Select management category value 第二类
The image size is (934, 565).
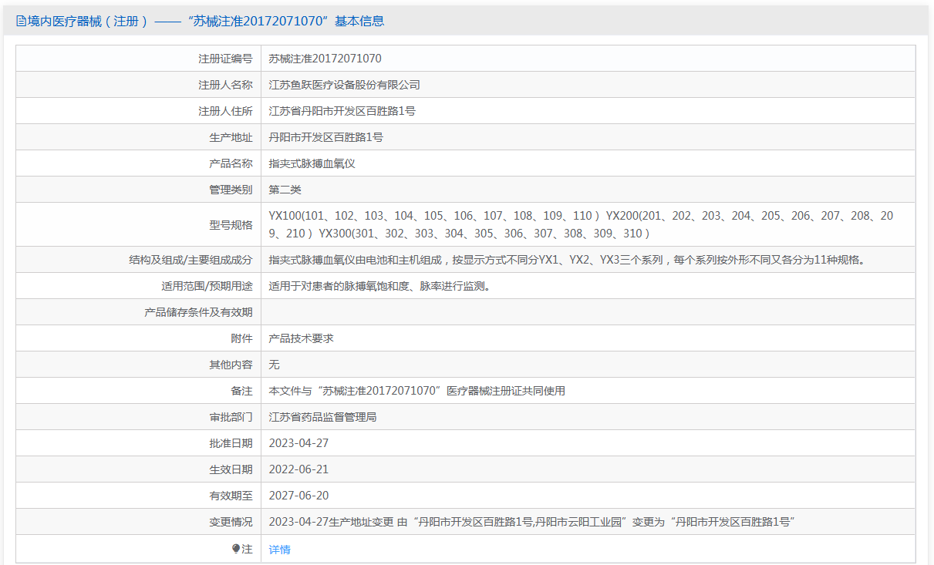(285, 190)
